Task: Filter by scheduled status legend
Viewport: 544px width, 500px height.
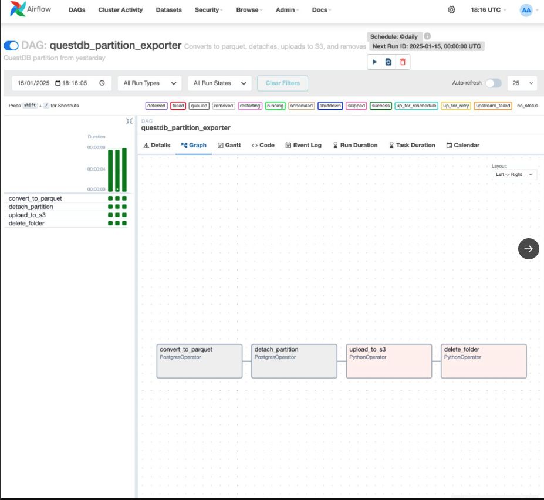Action: (x=302, y=106)
